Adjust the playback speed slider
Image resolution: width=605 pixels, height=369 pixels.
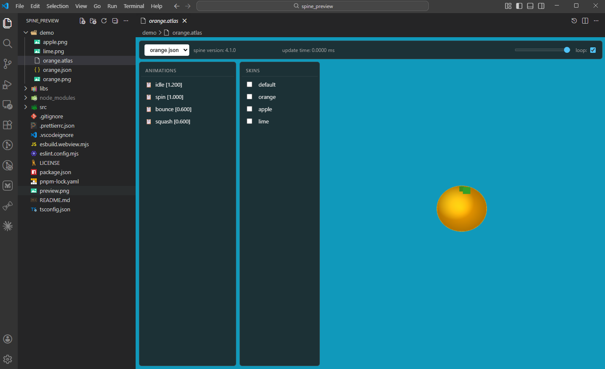coord(542,50)
